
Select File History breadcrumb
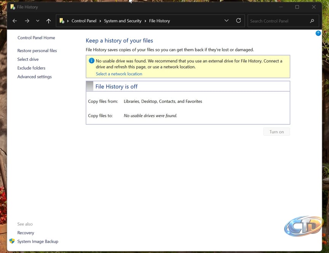160,21
